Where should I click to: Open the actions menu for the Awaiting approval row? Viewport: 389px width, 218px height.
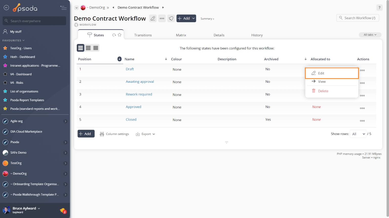[x=362, y=83]
